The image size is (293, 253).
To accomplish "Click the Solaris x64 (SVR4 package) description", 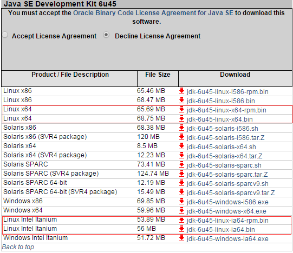I will pyautogui.click(x=45, y=155).
